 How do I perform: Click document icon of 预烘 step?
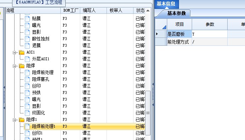[x=27, y=93]
